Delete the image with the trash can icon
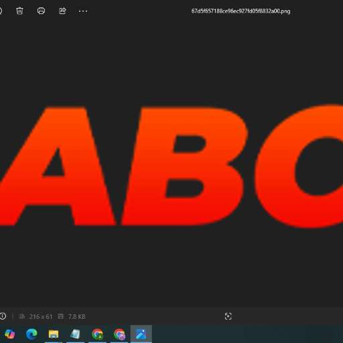The width and height of the screenshot is (343, 343). (19, 11)
